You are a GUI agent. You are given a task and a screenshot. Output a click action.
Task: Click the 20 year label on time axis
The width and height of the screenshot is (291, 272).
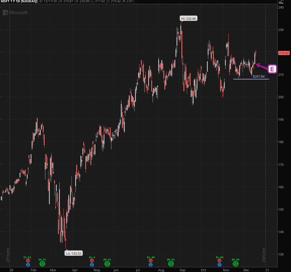11,270
